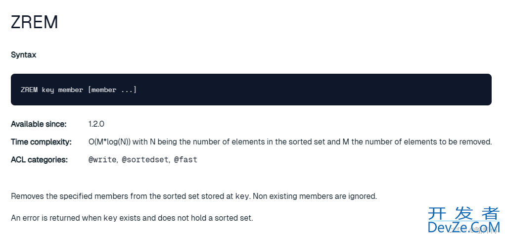The image size is (505, 238).
Task: Click the ZREM page heading
Action: coord(35,23)
